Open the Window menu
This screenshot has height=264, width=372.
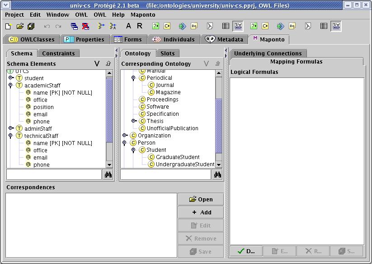[58, 15]
